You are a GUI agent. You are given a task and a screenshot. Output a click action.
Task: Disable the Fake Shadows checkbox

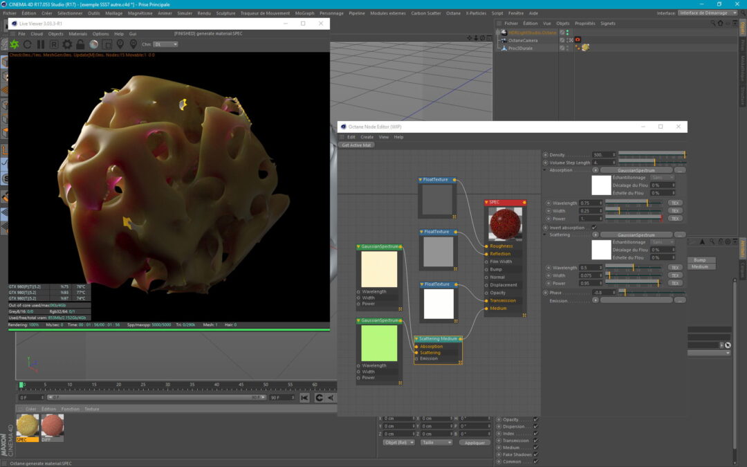(x=536, y=455)
